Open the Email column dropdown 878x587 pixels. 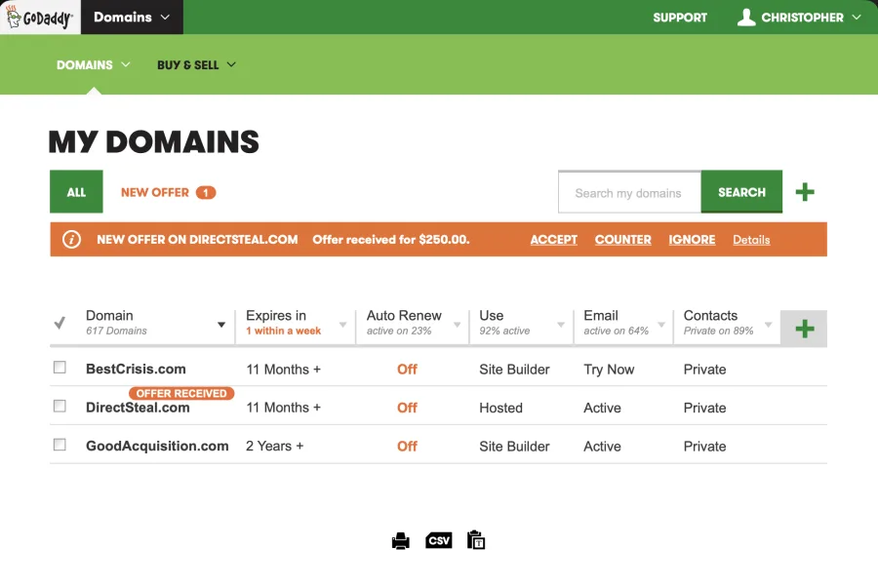[661, 325]
